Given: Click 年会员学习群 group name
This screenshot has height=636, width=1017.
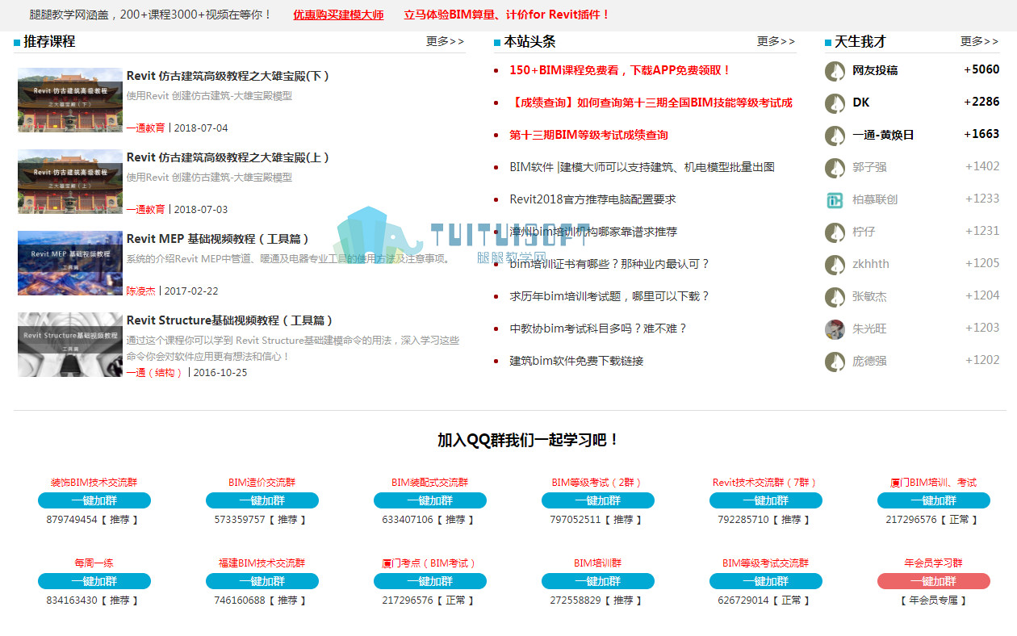Looking at the screenshot, I should click(x=934, y=563).
